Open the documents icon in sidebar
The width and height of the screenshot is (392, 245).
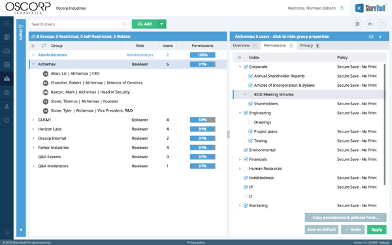coord(7,37)
